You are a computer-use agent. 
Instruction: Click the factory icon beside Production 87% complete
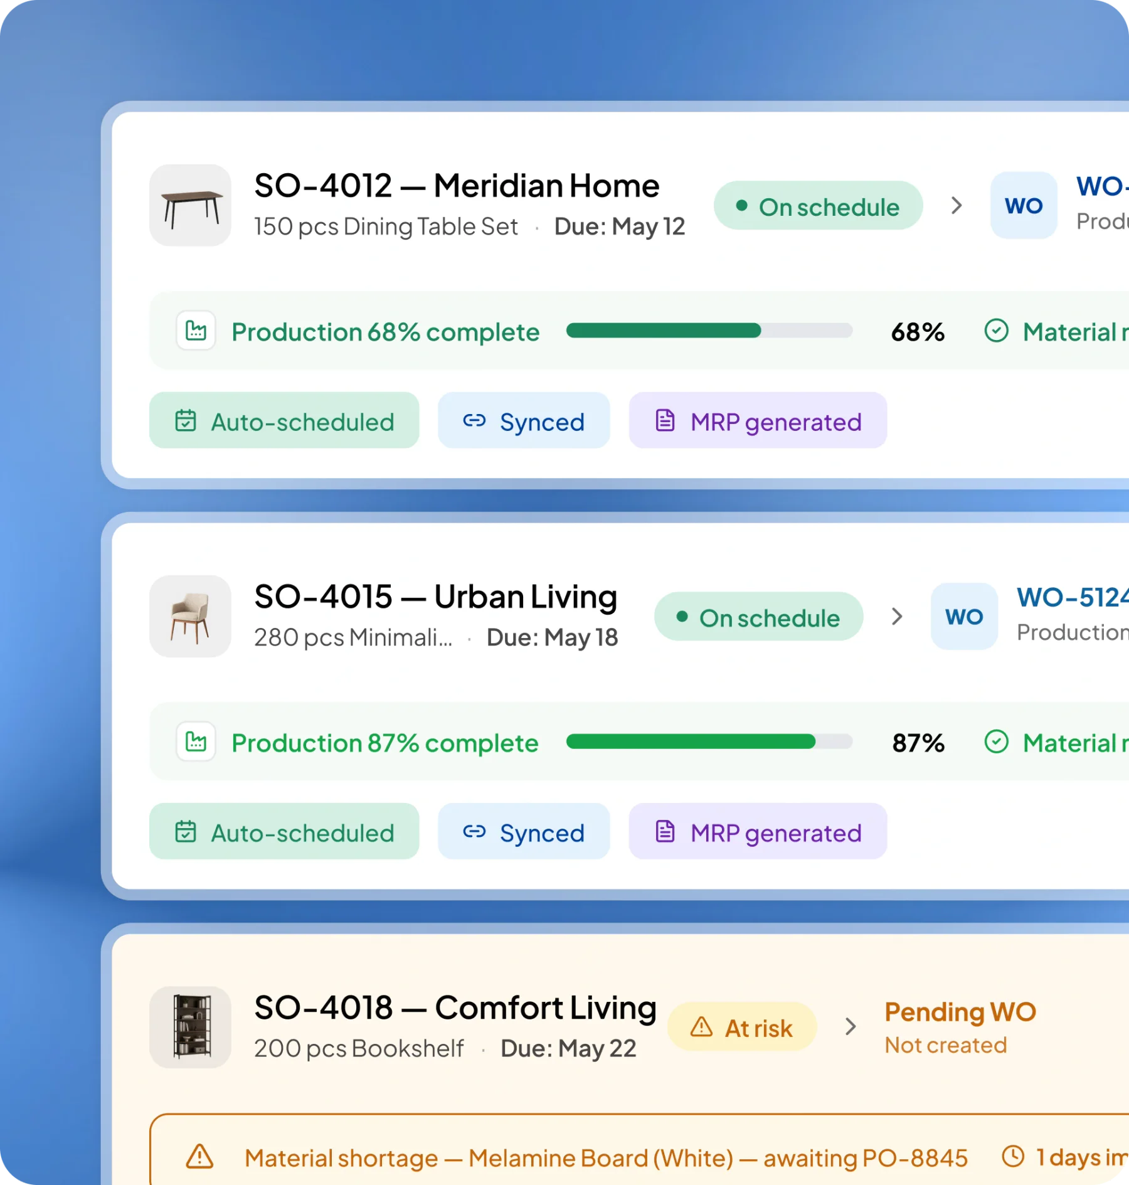click(196, 741)
